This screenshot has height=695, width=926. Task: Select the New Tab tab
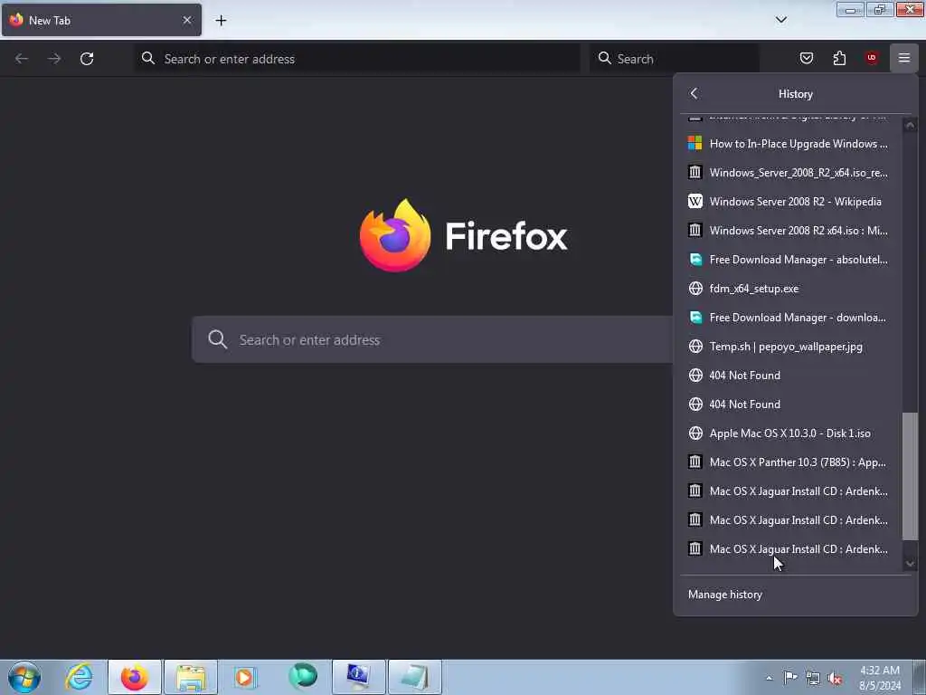(x=101, y=20)
